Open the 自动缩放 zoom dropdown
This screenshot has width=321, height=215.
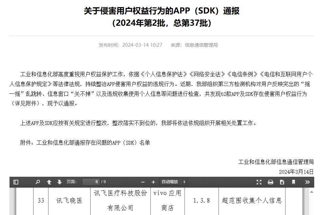pyautogui.click(x=173, y=182)
